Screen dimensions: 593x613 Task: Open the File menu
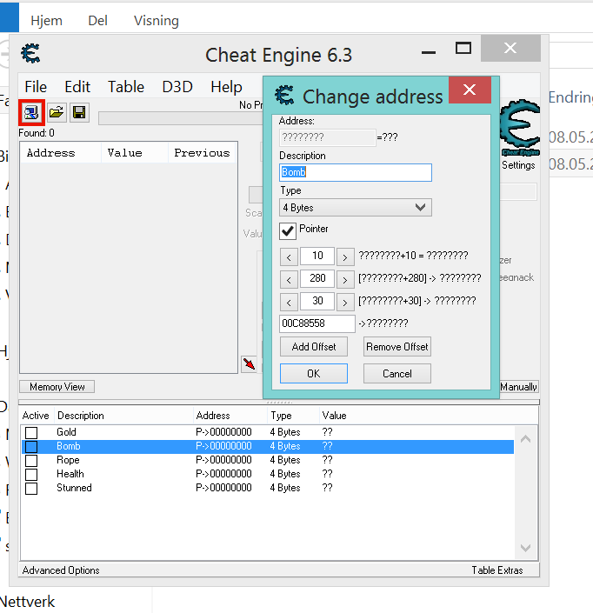tap(36, 86)
